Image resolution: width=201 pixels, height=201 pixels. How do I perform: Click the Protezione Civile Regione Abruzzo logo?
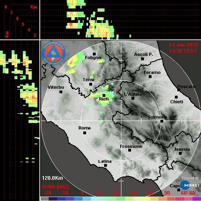point(53,53)
